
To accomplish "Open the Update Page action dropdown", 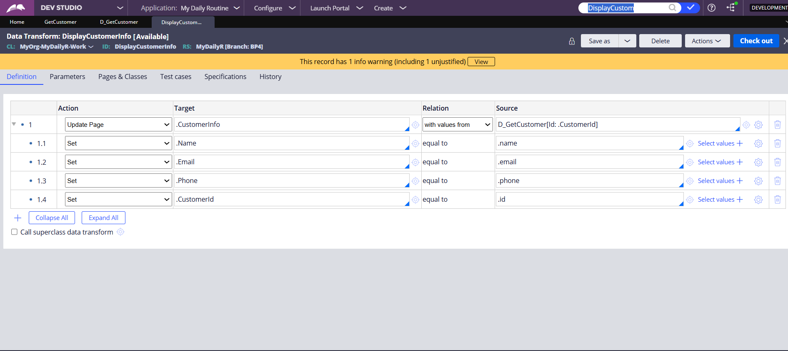I will coord(118,125).
